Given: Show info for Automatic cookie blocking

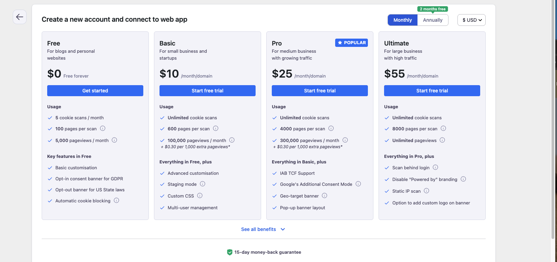Looking at the screenshot, I should click(116, 200).
